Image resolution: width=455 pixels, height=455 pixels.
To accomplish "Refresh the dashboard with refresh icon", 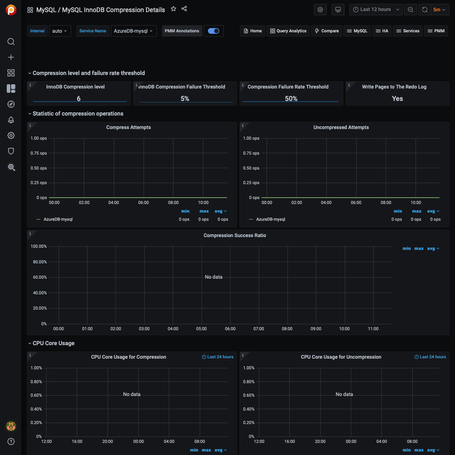I will pos(425,10).
